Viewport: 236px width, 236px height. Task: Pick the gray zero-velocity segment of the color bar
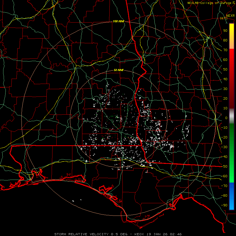click(x=232, y=116)
